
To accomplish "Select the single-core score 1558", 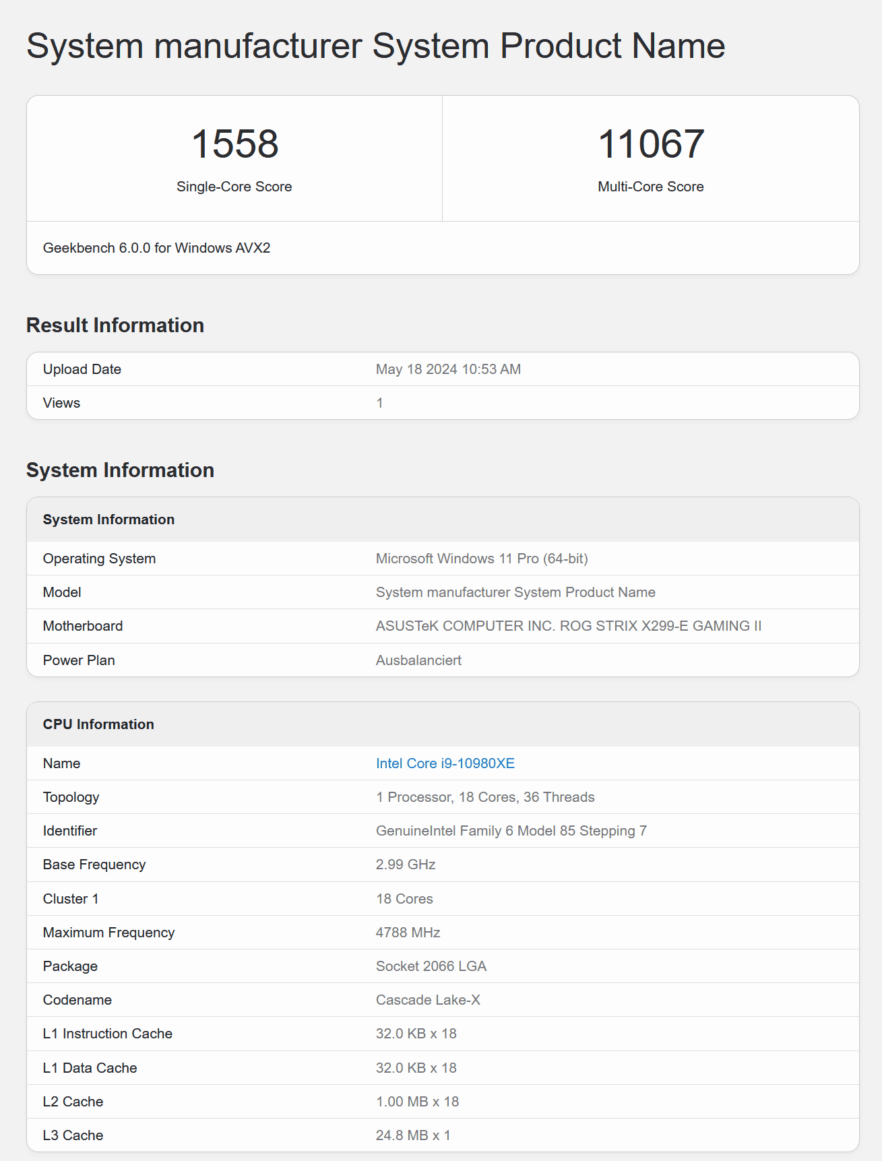I will [234, 144].
